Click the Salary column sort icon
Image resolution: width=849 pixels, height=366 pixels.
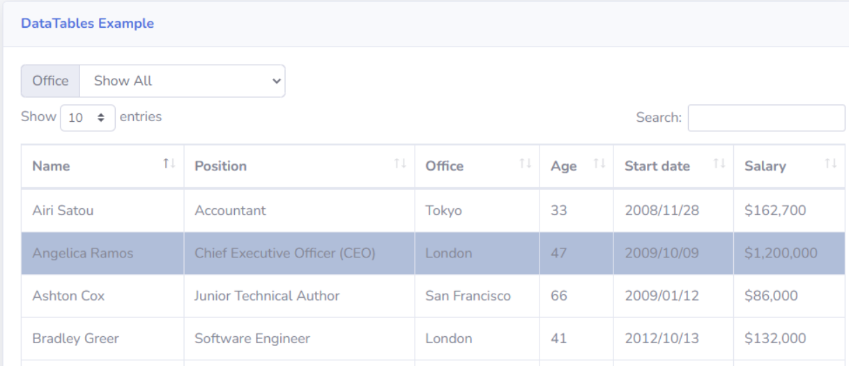(x=830, y=164)
